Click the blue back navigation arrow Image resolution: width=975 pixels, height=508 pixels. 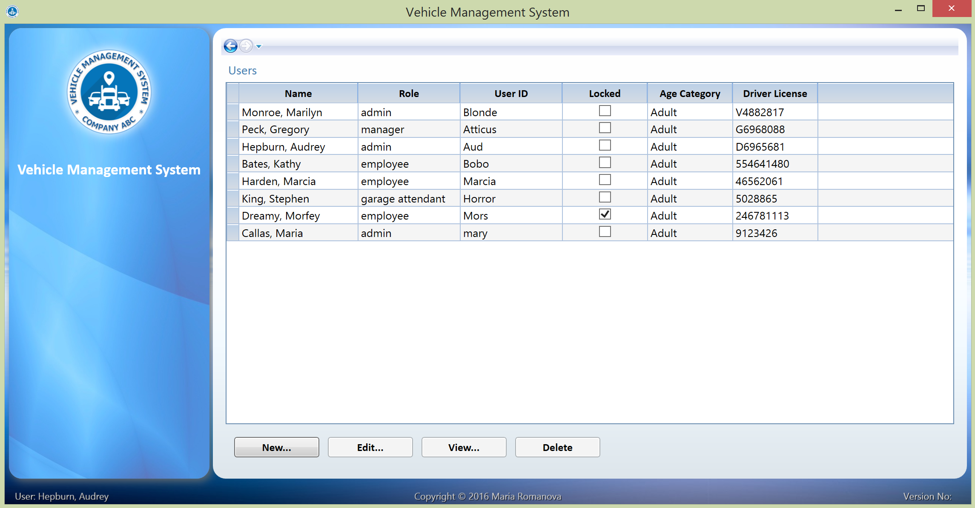(230, 46)
